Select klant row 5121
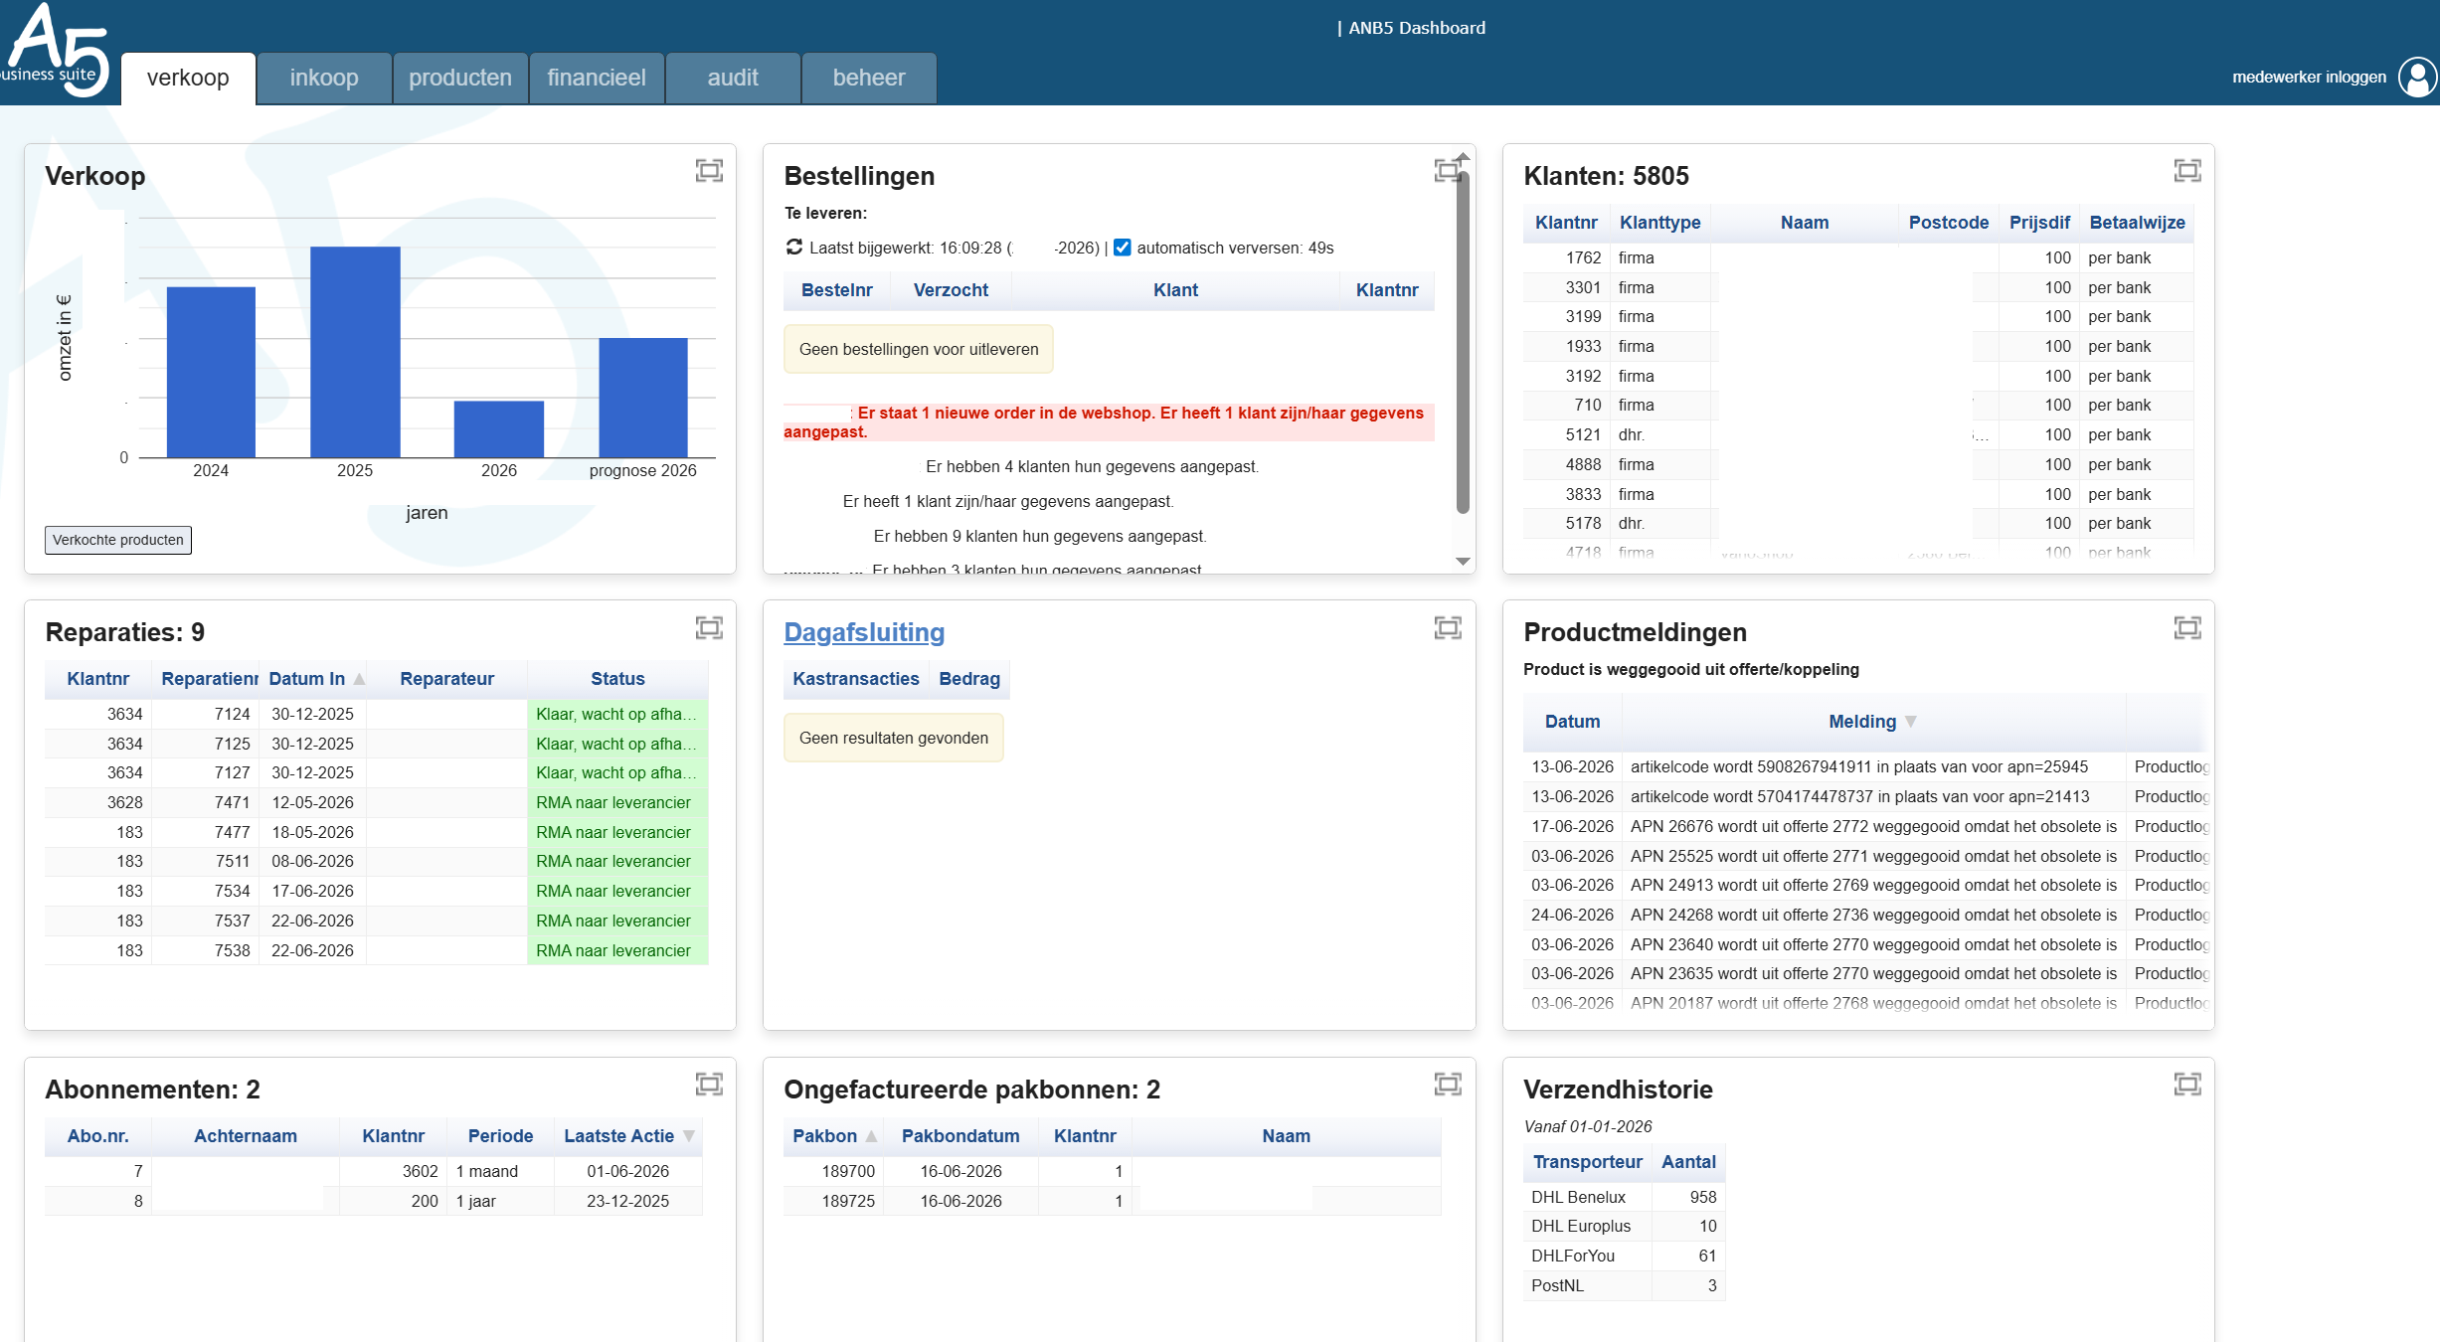This screenshot has width=2440, height=1342. coord(1858,434)
